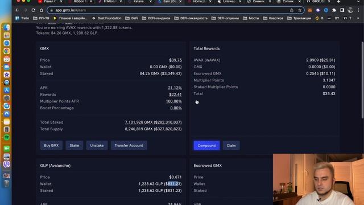This screenshot has width=364, height=205.
Task: Expand the DEFI-лендинги bookmarks folder
Action: tap(156, 18)
